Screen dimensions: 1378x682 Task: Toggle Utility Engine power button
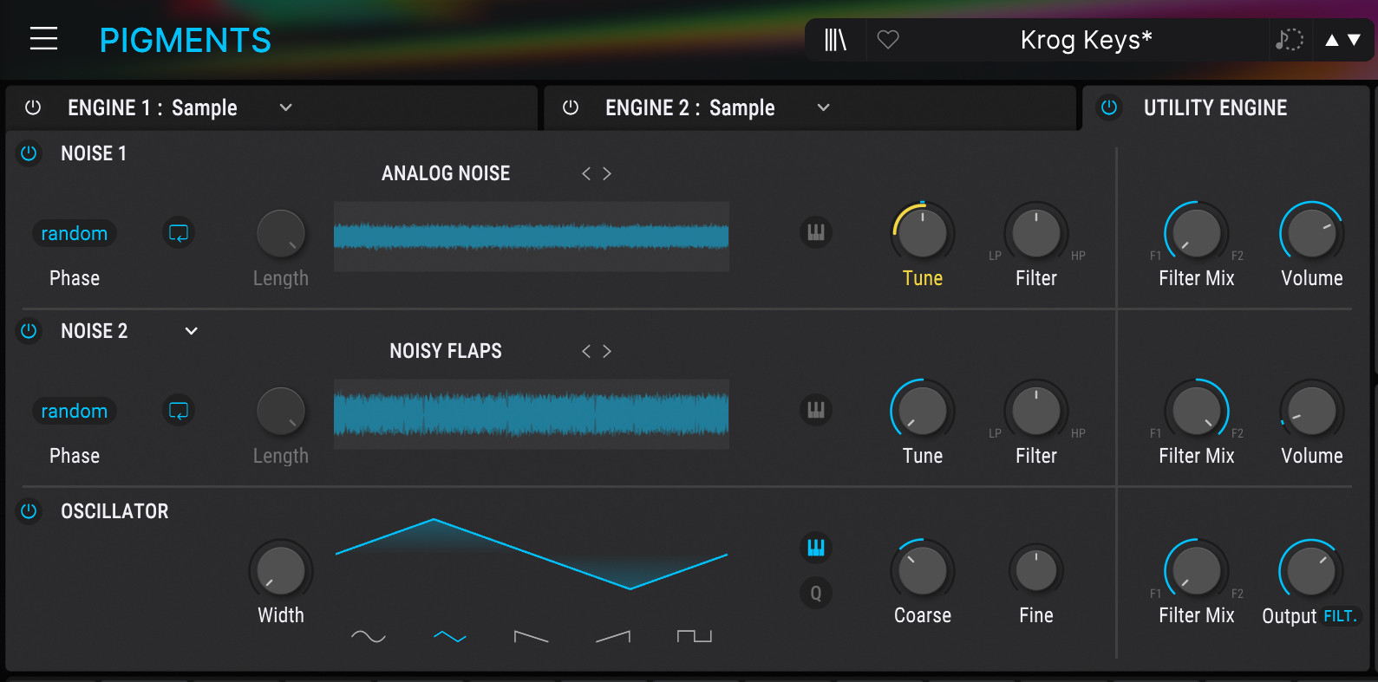point(1109,107)
